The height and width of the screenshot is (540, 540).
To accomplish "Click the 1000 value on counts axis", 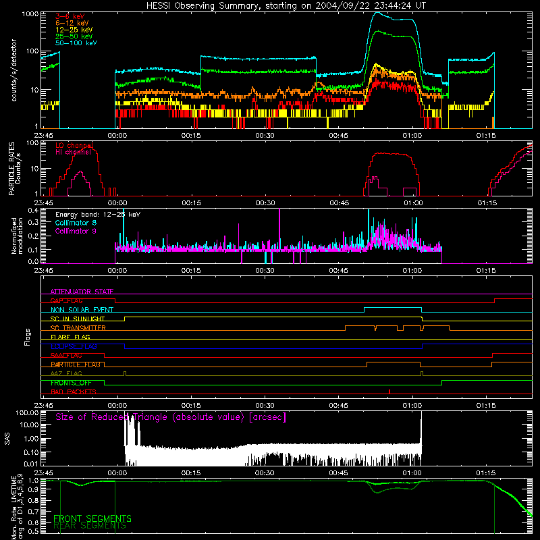I will pos(30,14).
